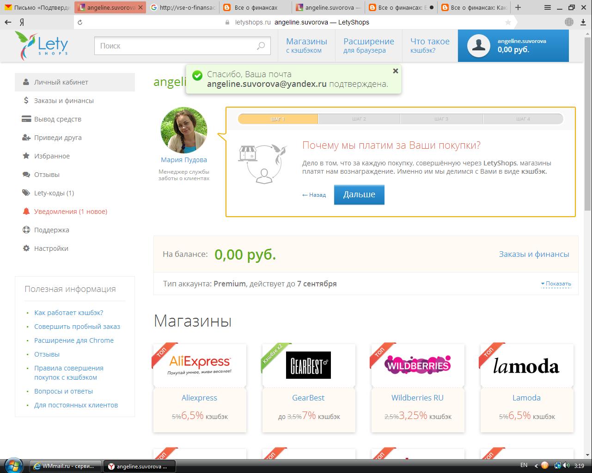
Task: Click the Aliexpress store name link
Action: (199, 398)
